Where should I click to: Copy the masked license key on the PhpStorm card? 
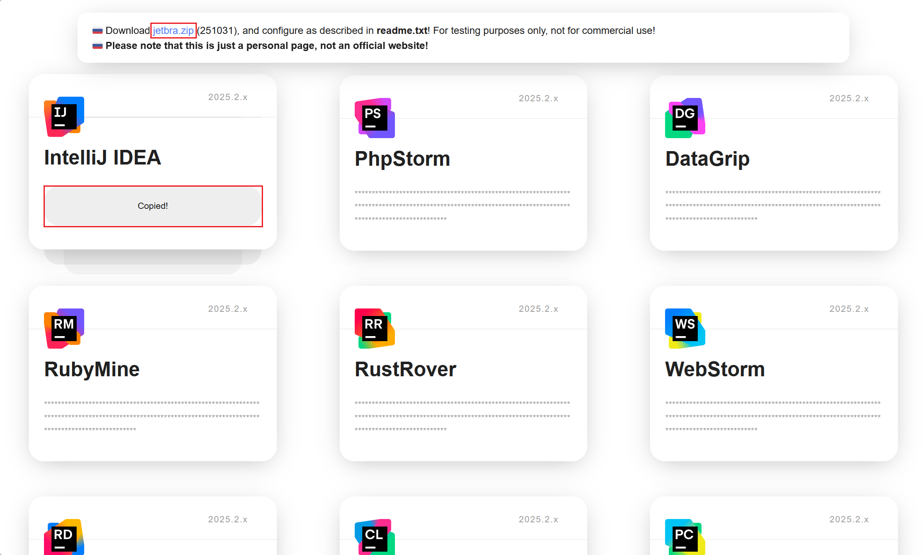coord(462,206)
